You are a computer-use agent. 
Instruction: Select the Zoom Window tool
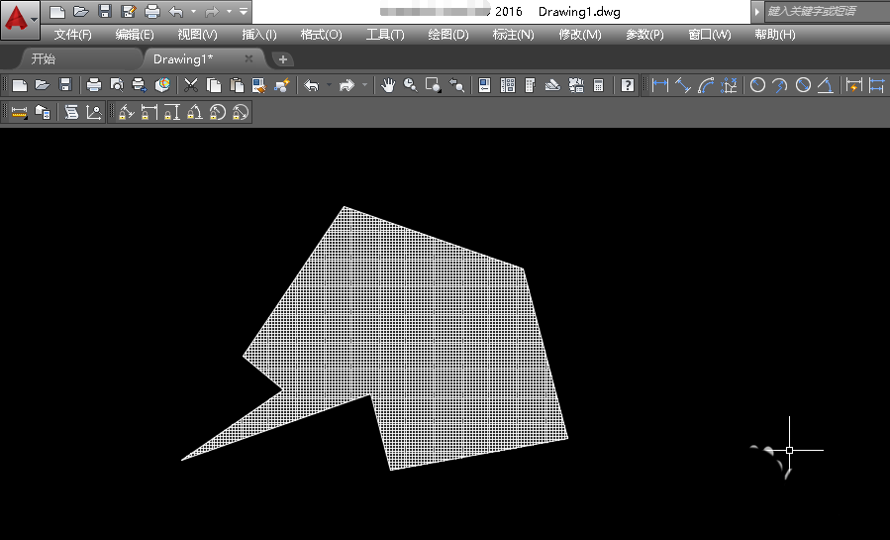(x=433, y=85)
